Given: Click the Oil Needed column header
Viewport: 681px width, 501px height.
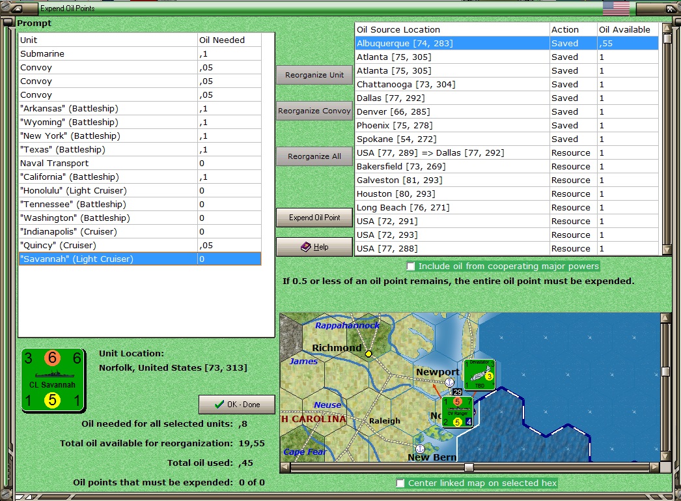Looking at the screenshot, I should pyautogui.click(x=229, y=40).
